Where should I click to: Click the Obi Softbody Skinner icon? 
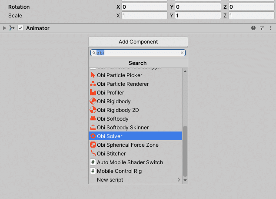coord(93,128)
